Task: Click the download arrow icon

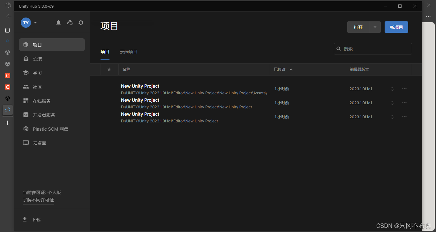Action: click(x=25, y=219)
